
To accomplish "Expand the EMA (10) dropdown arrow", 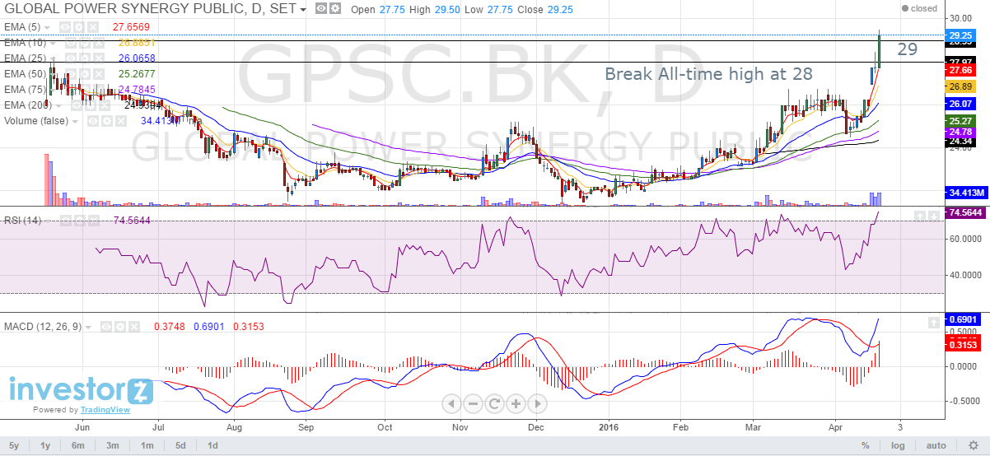I will pyautogui.click(x=53, y=44).
